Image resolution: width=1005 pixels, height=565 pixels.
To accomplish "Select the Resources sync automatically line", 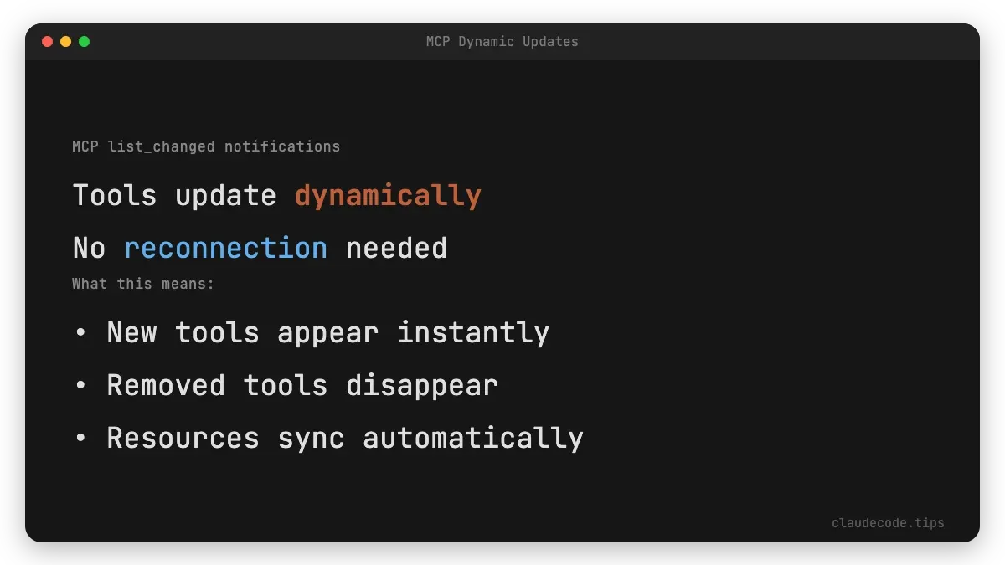I will pyautogui.click(x=344, y=438).
